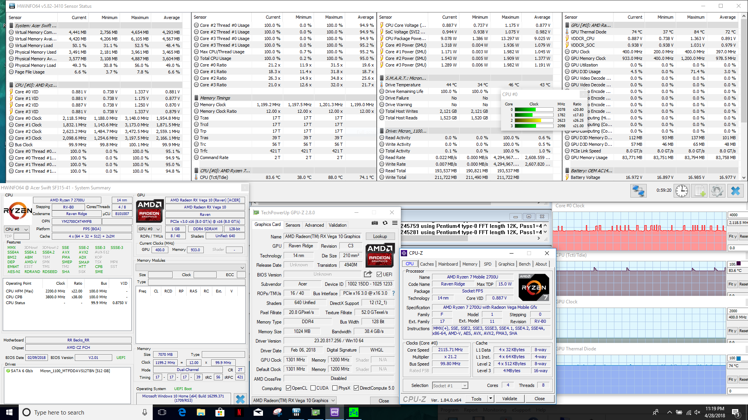
Task: Click the GPU-Z refresh icon
Action: pyautogui.click(x=385, y=223)
